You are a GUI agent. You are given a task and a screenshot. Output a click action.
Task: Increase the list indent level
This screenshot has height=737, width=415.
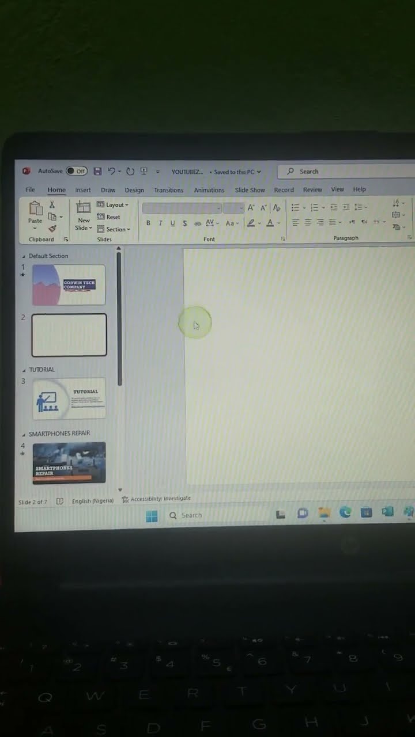[346, 207]
